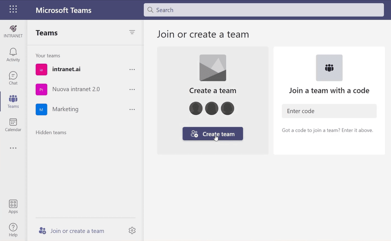Click the Teams filter icon
Image resolution: width=391 pixels, height=241 pixels.
132,32
